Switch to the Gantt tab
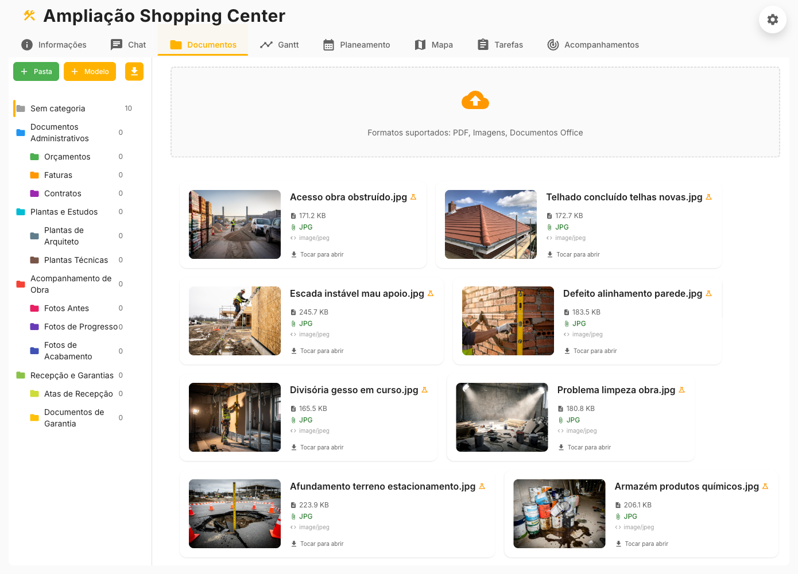Image resolution: width=798 pixels, height=574 pixels. 279,45
